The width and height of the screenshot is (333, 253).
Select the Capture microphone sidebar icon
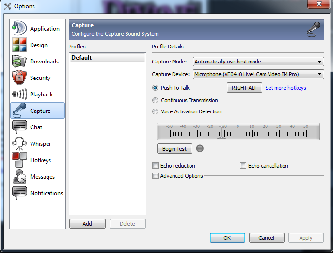click(19, 111)
